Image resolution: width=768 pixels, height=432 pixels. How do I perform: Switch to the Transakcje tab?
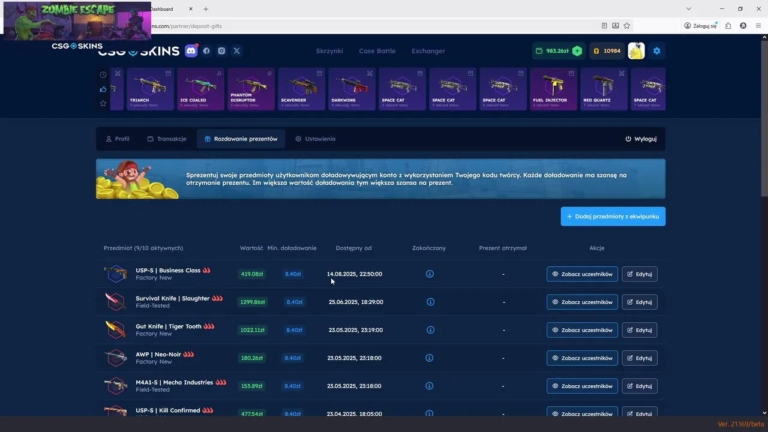click(167, 139)
